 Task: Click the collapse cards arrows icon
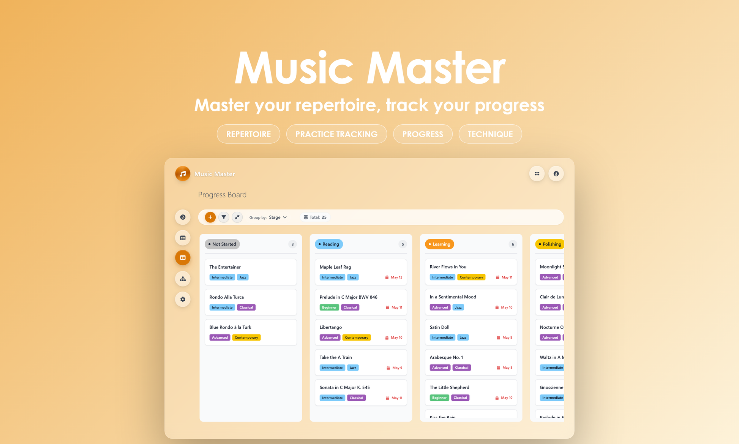click(x=237, y=217)
